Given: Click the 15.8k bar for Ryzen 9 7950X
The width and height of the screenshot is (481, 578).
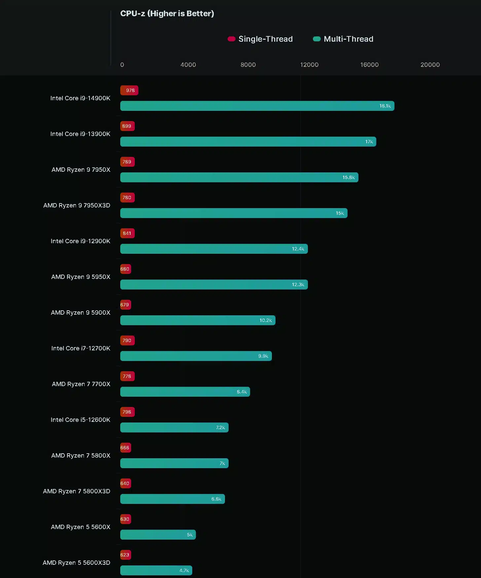Looking at the screenshot, I should pyautogui.click(x=239, y=177).
